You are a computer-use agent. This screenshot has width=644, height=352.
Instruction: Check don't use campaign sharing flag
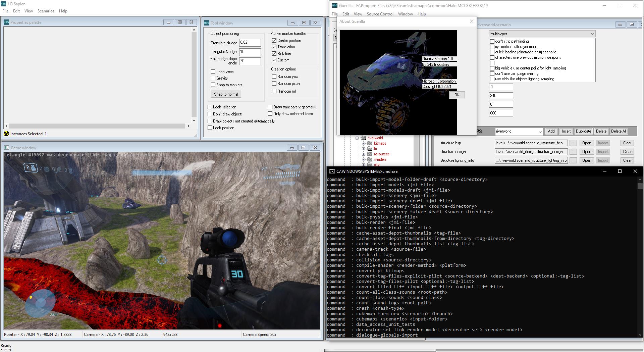tap(492, 74)
